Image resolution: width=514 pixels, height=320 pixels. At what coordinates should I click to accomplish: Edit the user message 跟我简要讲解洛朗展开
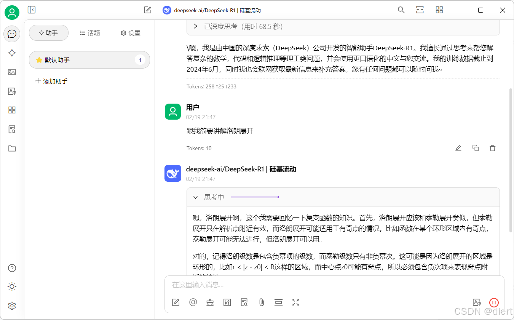[458, 148]
